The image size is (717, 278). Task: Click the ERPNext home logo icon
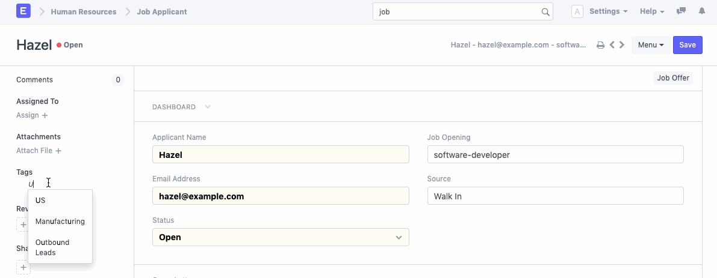click(x=23, y=11)
